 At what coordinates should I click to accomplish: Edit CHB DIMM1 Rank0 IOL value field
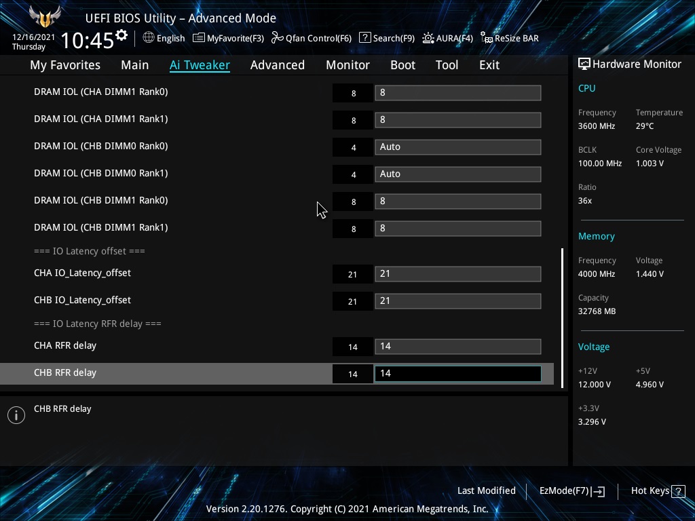point(458,201)
